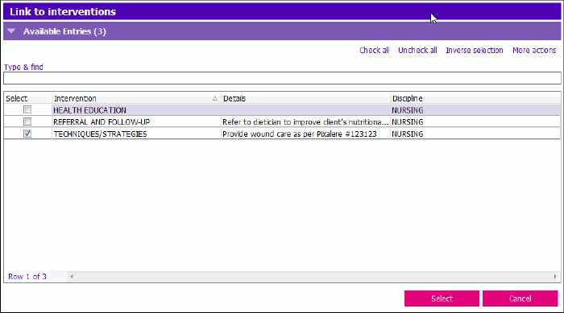This screenshot has width=564, height=313.
Task: Click the Check all link
Action: coord(374,51)
